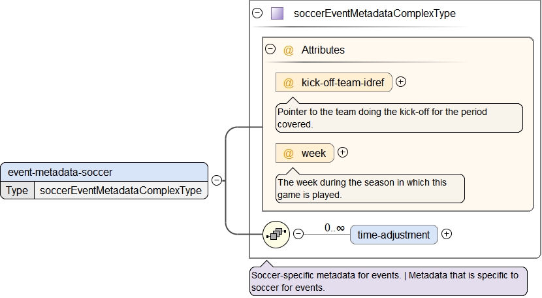Select the week attribute label
542x298 pixels.
313,154
